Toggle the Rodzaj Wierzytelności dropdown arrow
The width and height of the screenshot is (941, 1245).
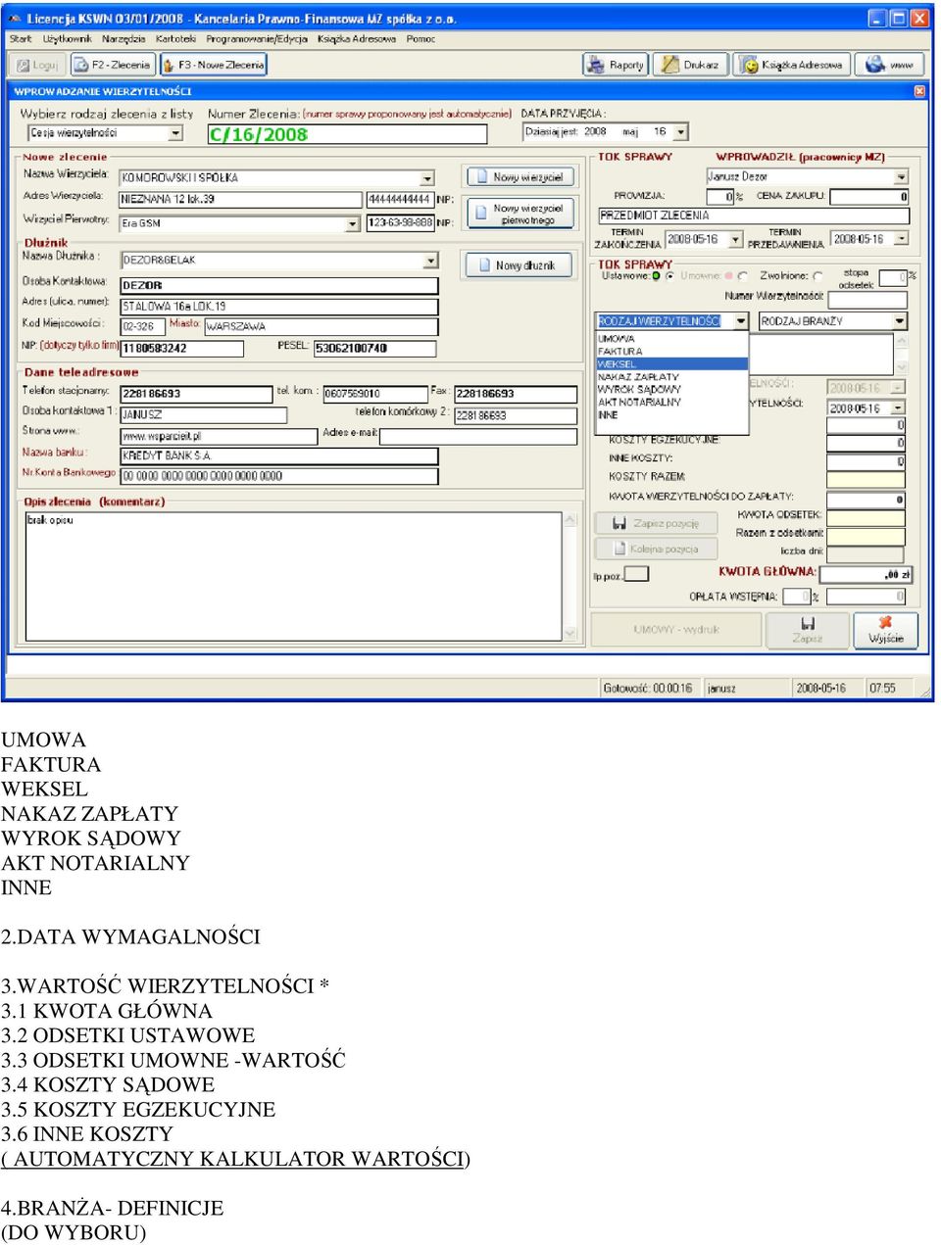click(741, 321)
